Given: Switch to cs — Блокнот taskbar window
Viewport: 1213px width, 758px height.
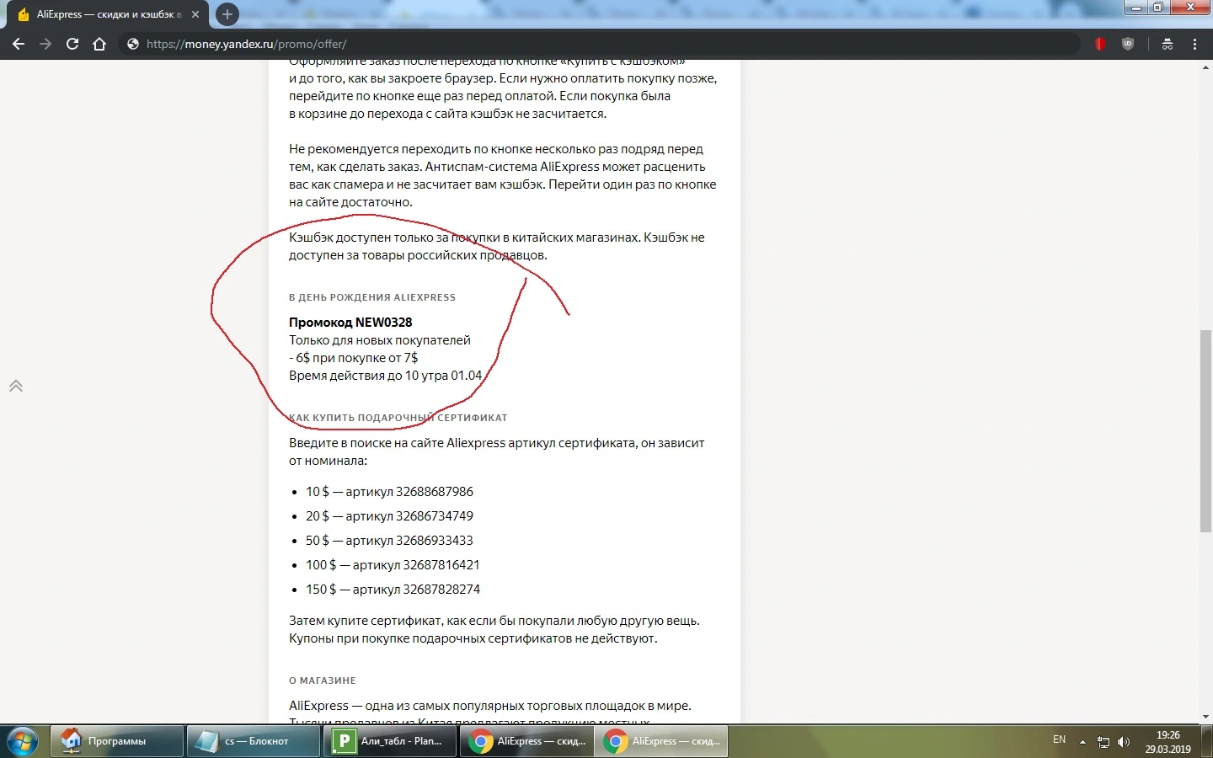Looking at the screenshot, I should [254, 741].
